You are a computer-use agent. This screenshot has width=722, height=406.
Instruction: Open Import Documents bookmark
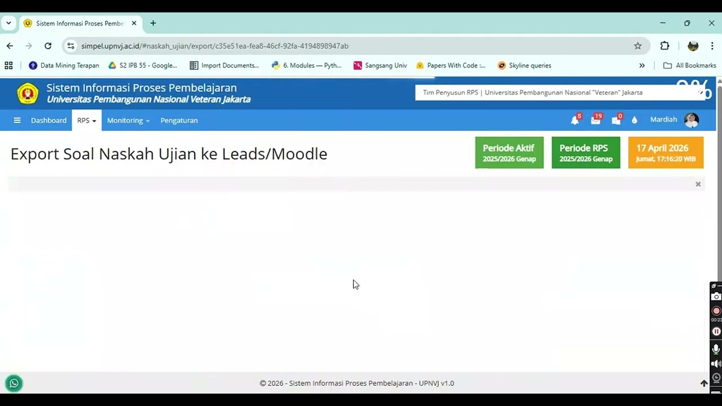(x=224, y=65)
